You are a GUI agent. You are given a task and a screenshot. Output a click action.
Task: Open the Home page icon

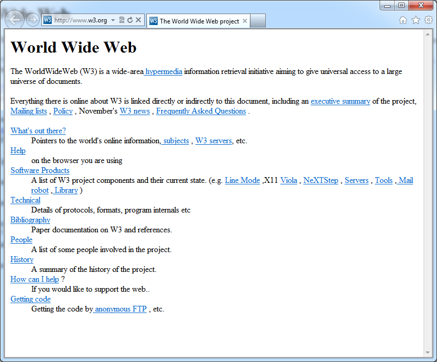pos(403,20)
